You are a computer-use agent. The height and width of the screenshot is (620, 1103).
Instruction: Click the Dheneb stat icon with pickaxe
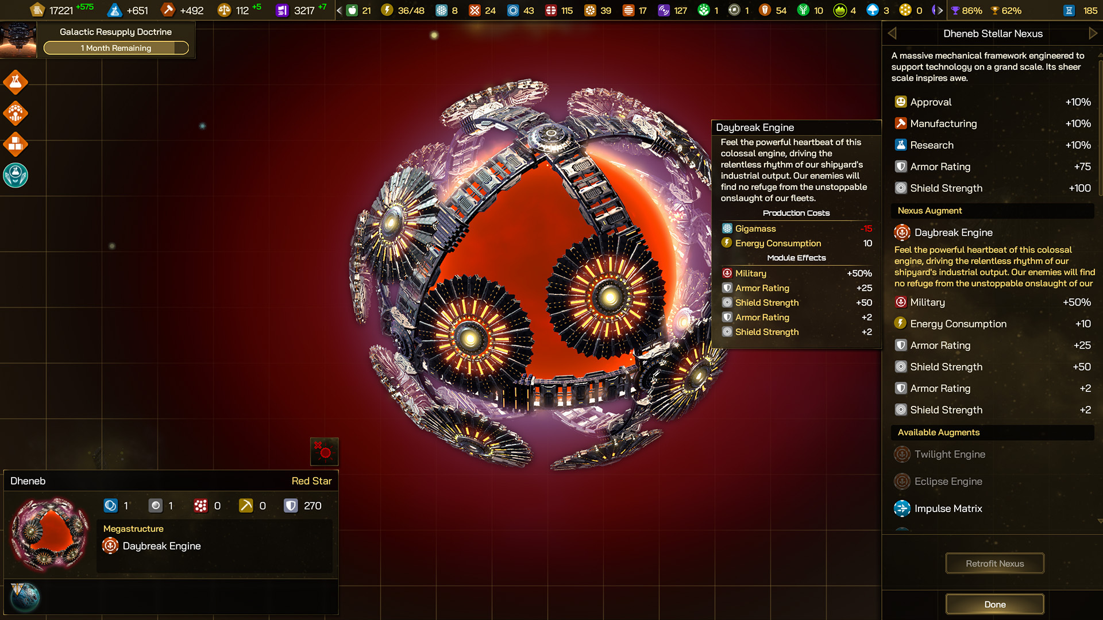coord(246,505)
